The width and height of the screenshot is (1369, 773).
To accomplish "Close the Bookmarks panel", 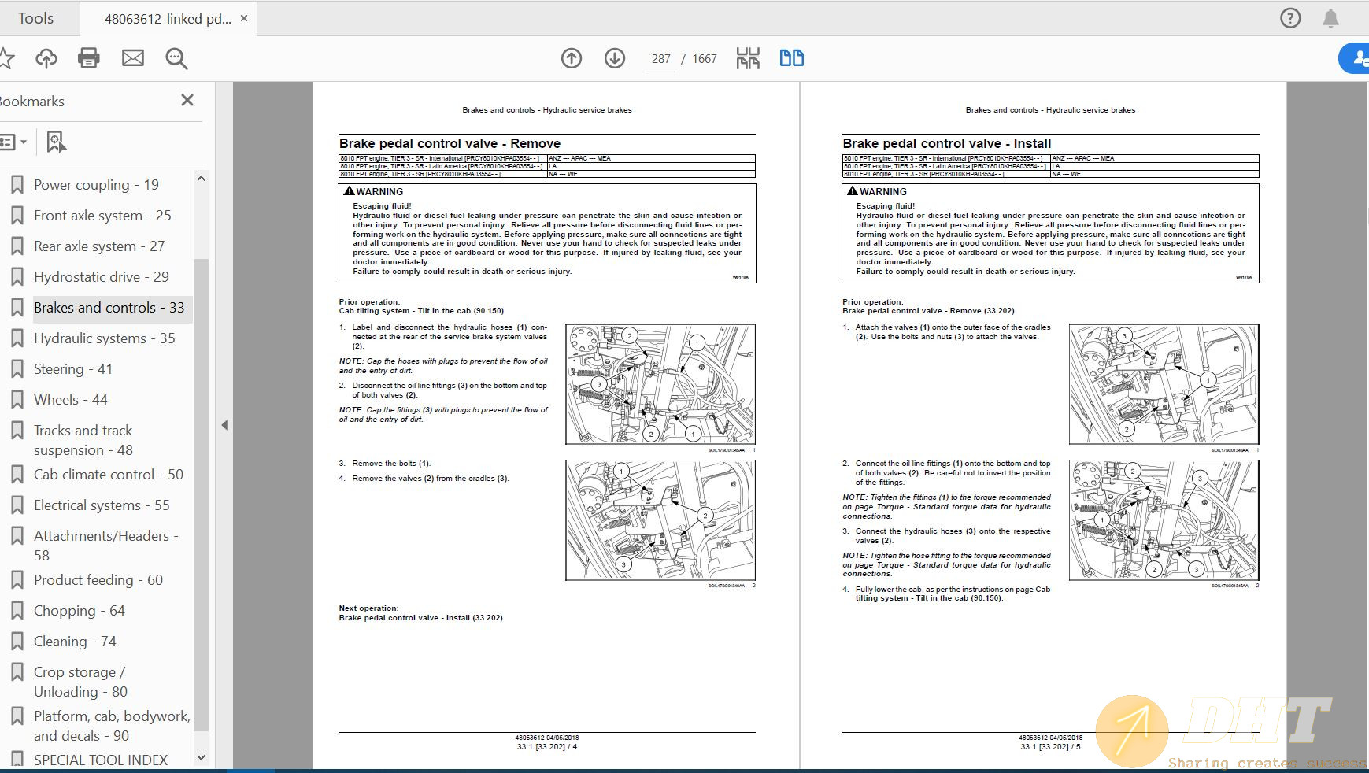I will (187, 100).
